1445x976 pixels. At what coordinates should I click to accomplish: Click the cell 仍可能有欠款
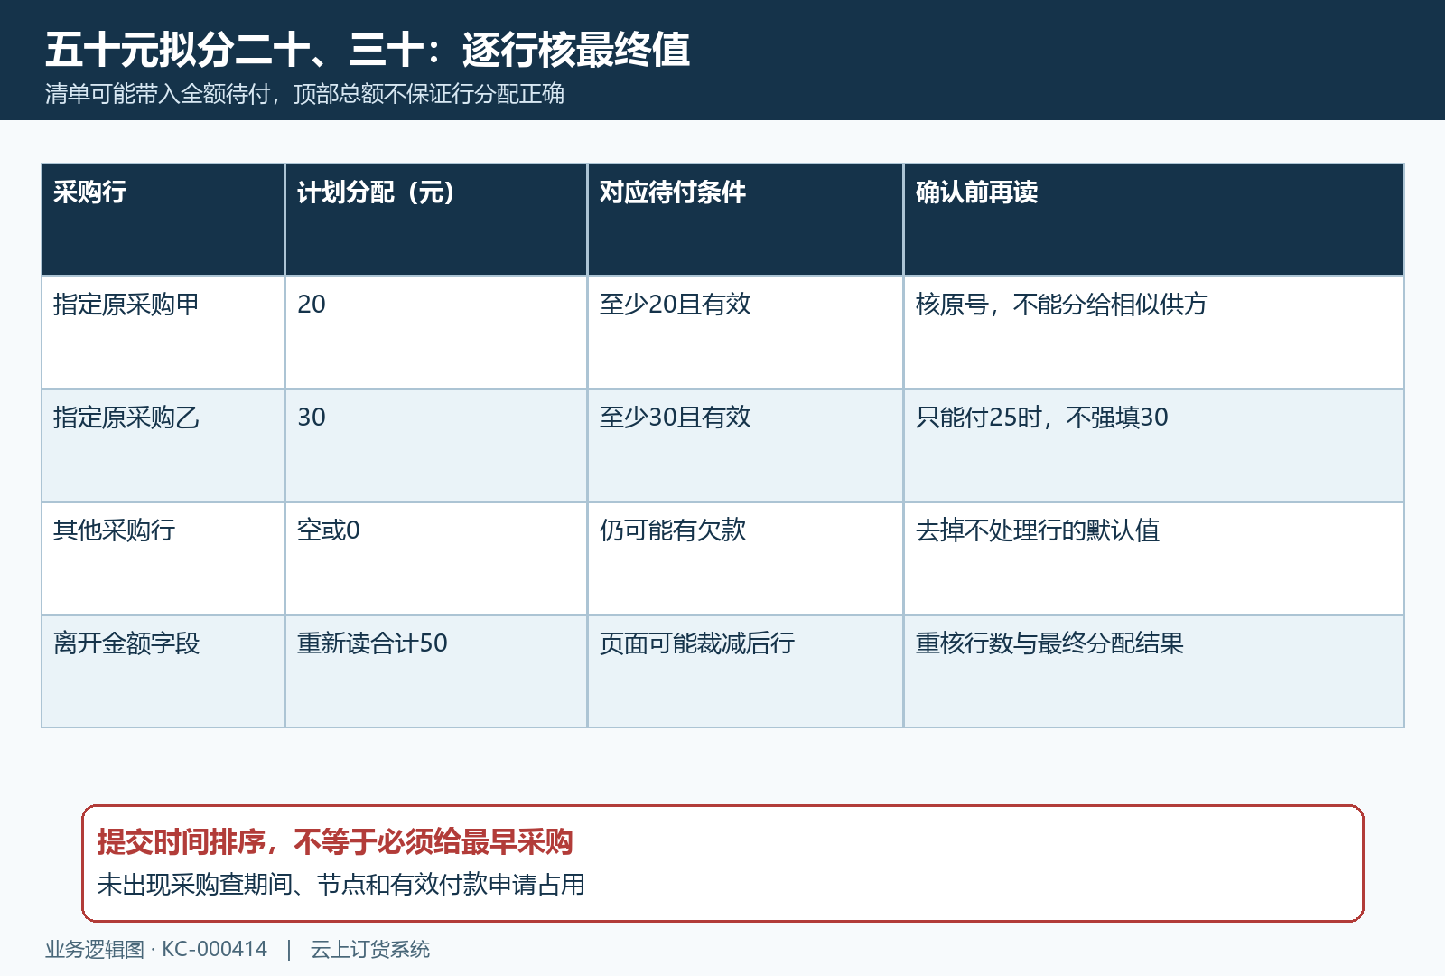pos(673,530)
